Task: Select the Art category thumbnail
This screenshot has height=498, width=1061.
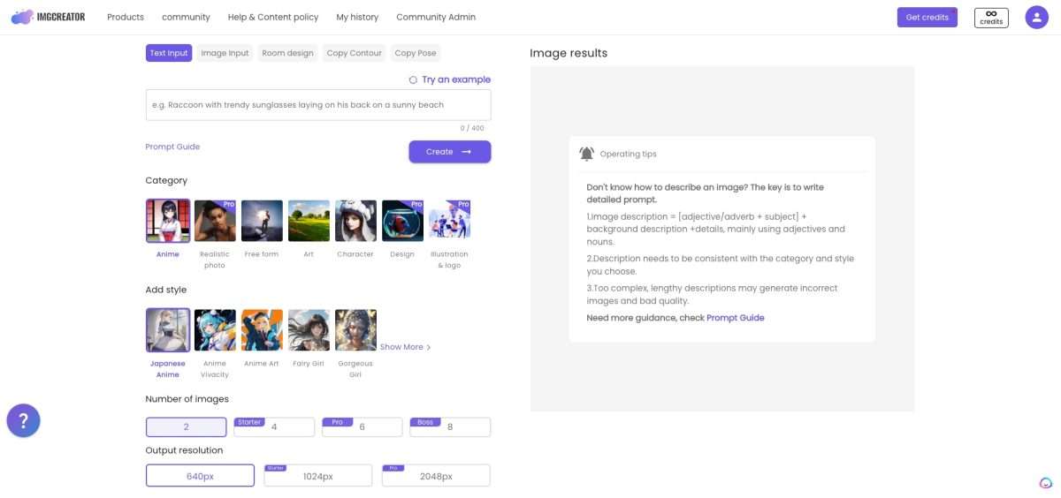Action: 309,221
